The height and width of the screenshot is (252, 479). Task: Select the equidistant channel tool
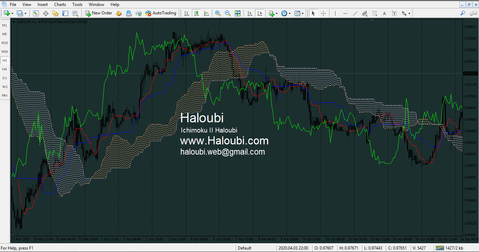pyautogui.click(x=365, y=13)
